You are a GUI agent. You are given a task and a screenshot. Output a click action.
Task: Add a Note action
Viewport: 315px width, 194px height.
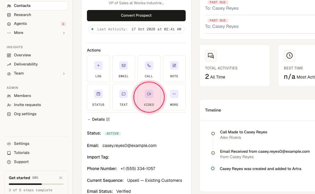tap(174, 69)
